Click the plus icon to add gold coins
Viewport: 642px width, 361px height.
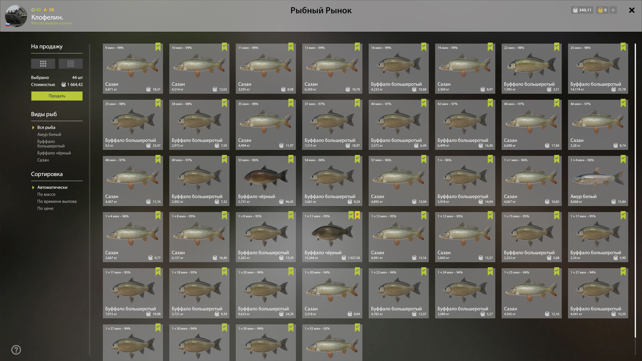613,10
